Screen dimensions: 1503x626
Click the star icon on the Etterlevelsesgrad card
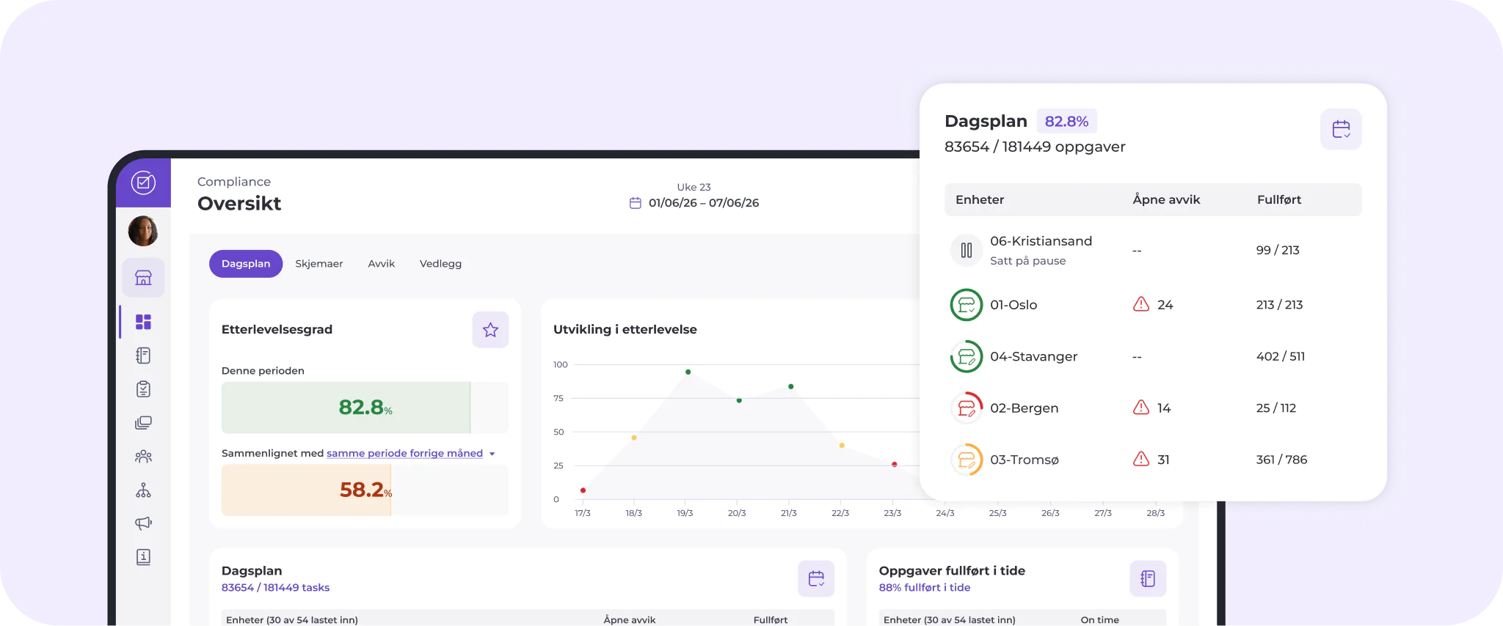point(490,330)
